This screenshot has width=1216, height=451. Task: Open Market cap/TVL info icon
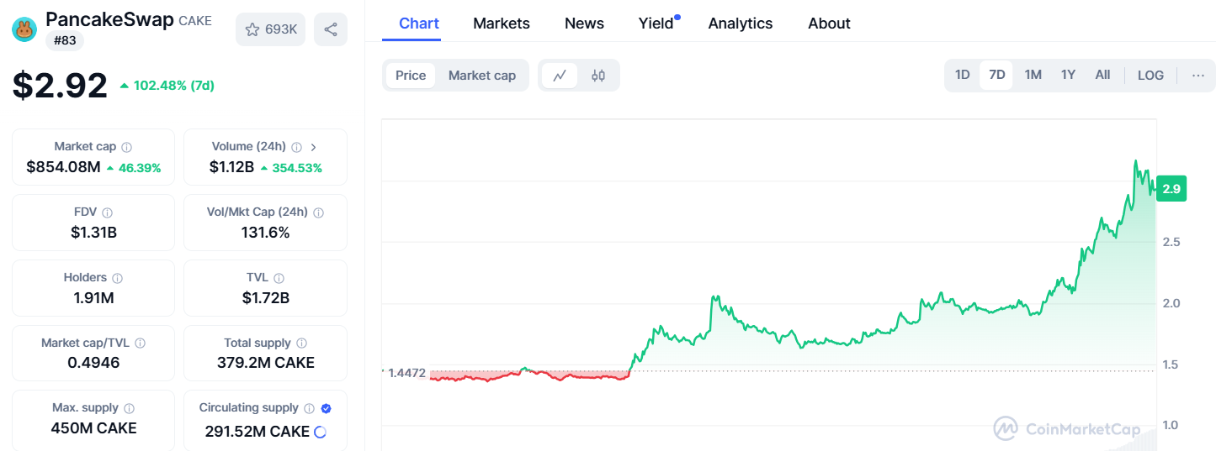coord(140,343)
